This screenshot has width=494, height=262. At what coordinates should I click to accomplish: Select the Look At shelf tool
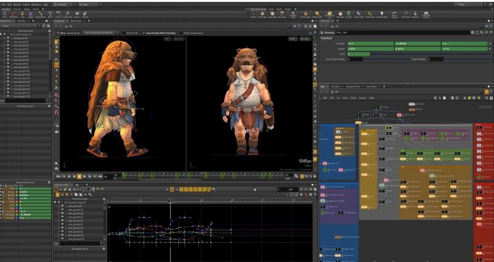click(x=58, y=14)
